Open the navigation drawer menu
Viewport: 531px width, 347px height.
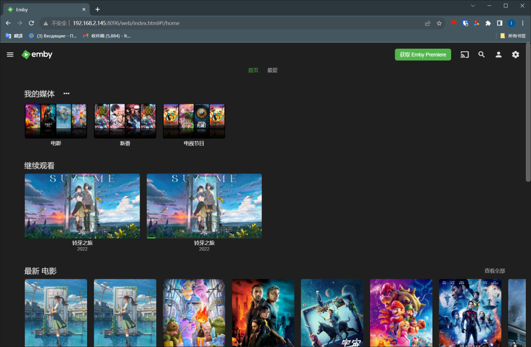10,54
